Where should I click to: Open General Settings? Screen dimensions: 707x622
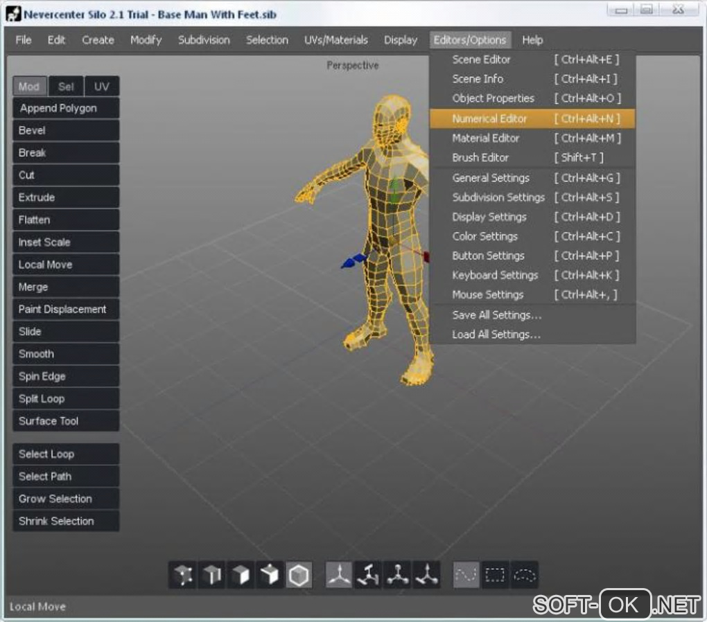coord(532,178)
